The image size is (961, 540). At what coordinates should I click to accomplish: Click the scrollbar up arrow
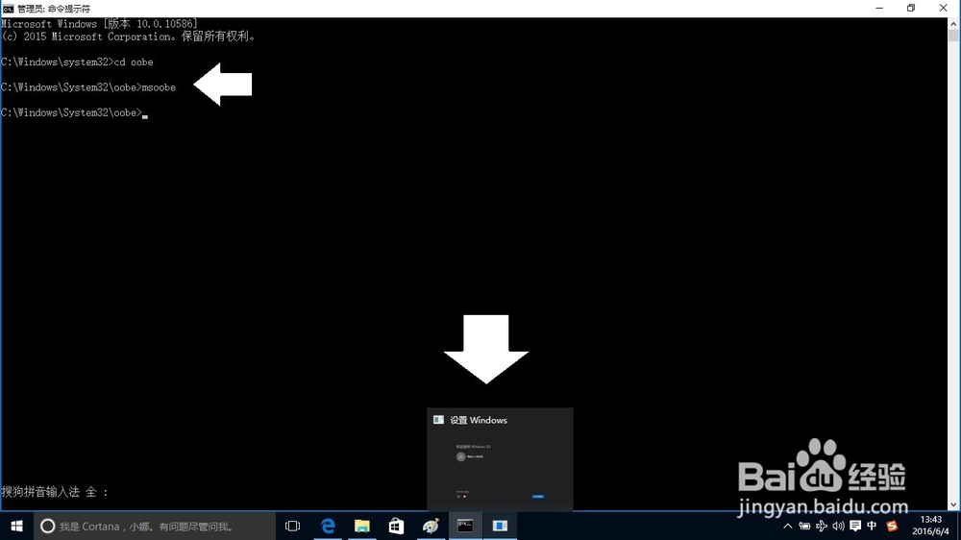[x=953, y=23]
